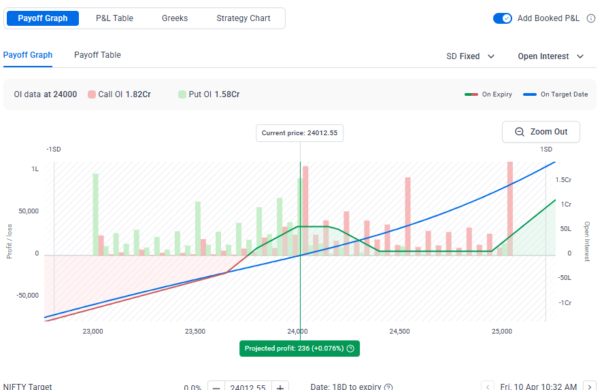
Task: Click the Fri, 10 Apr date text
Action: pos(539,387)
